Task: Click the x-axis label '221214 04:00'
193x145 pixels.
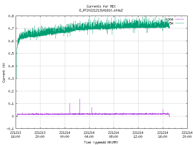Action: (89, 135)
